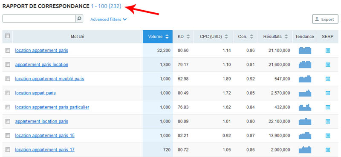The width and height of the screenshot is (341, 157).
Task: Open keyword link location appartement paris 15
Action: 45,135
